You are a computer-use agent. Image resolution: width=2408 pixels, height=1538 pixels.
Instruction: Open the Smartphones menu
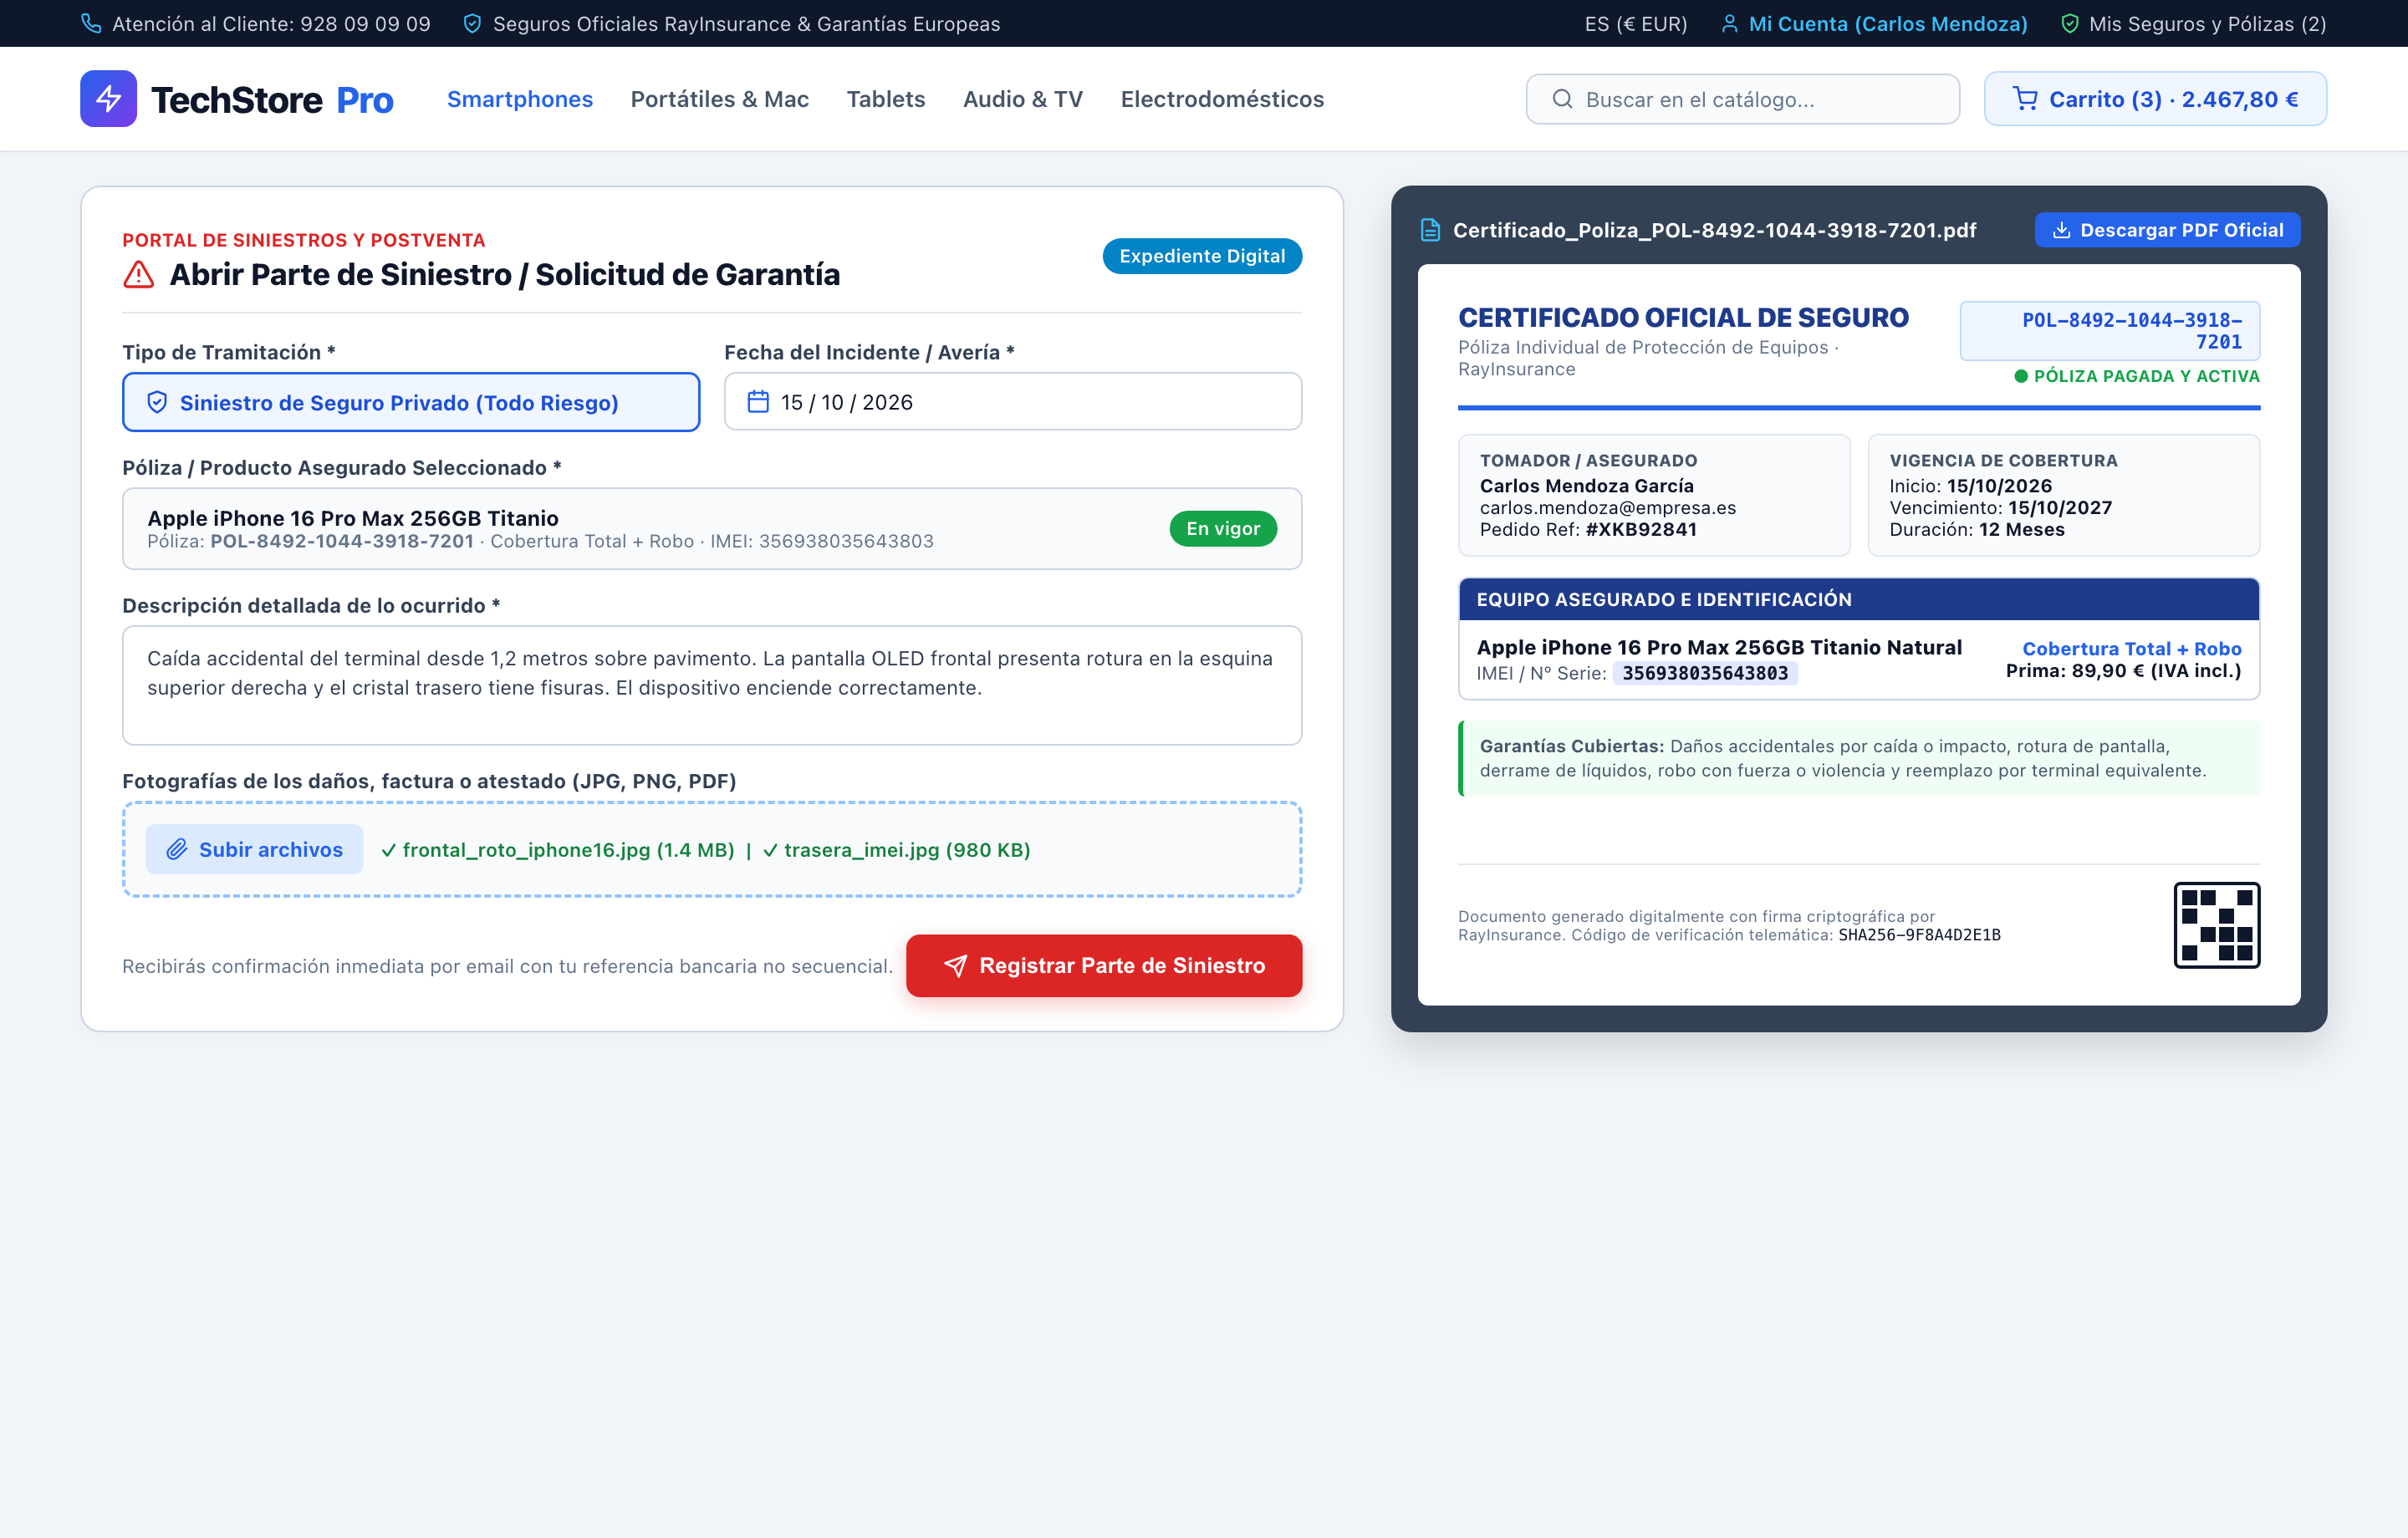[x=520, y=99]
